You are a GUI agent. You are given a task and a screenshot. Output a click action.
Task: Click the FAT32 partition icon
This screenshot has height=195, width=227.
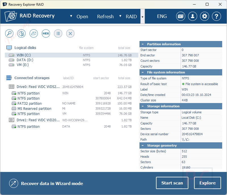(14, 103)
